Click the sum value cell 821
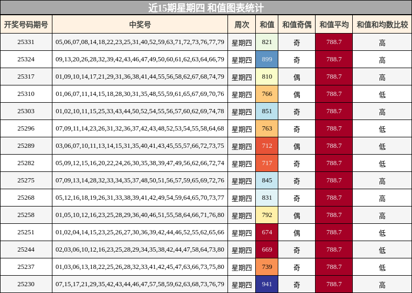The height and width of the screenshot is (293, 412). [267, 42]
